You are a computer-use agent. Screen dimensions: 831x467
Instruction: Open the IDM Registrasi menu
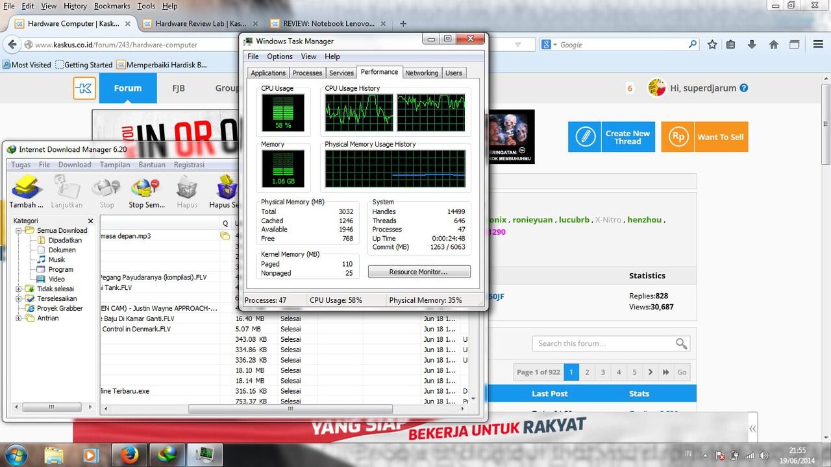coord(189,165)
